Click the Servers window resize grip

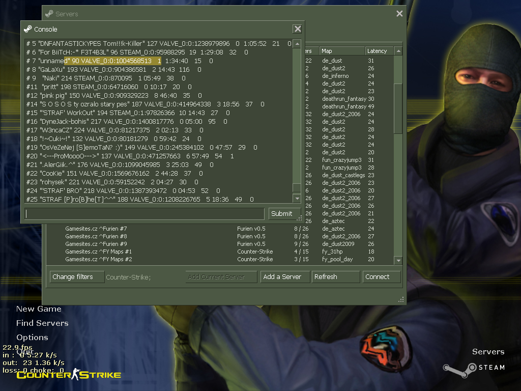click(401, 299)
